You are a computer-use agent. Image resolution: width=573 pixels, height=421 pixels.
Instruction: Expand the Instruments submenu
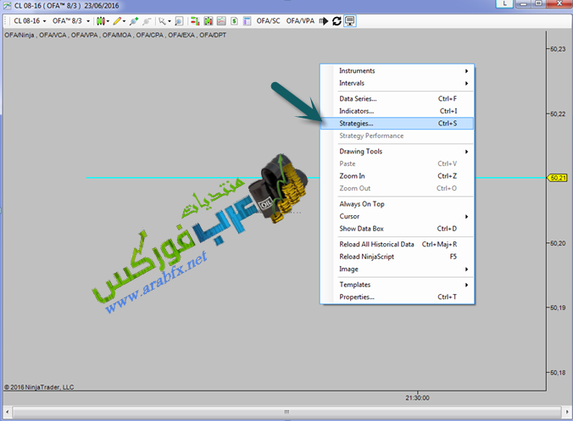[x=398, y=71]
